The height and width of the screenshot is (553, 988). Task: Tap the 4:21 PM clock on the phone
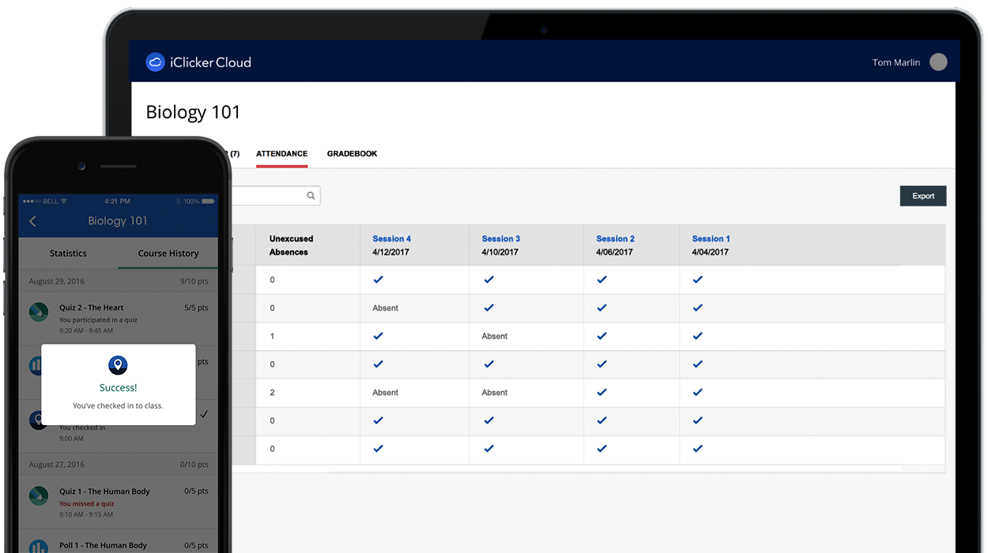[116, 201]
